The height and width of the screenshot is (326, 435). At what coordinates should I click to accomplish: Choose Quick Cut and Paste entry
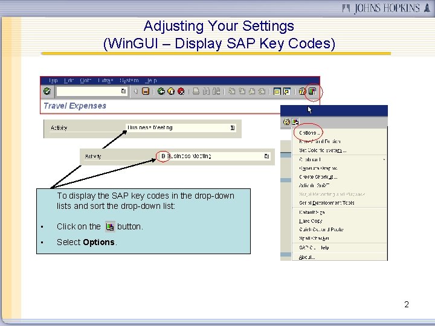click(x=321, y=229)
